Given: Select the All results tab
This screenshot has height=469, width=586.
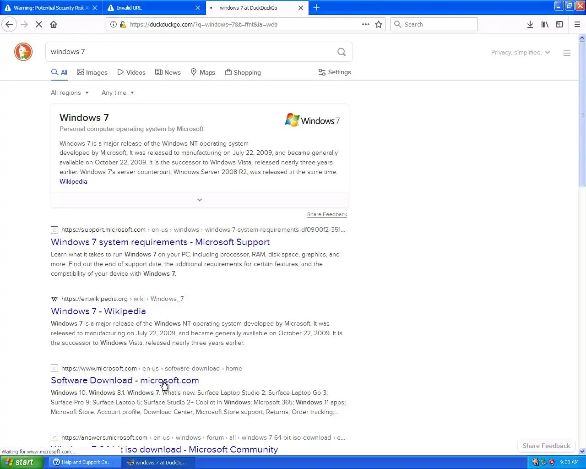Looking at the screenshot, I should click(x=59, y=72).
